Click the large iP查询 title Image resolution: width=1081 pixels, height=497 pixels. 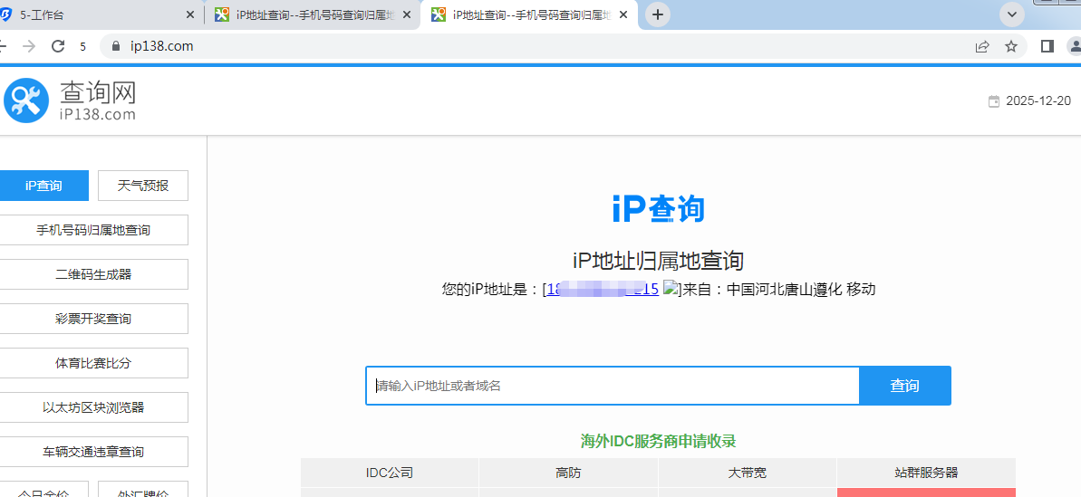coord(658,208)
